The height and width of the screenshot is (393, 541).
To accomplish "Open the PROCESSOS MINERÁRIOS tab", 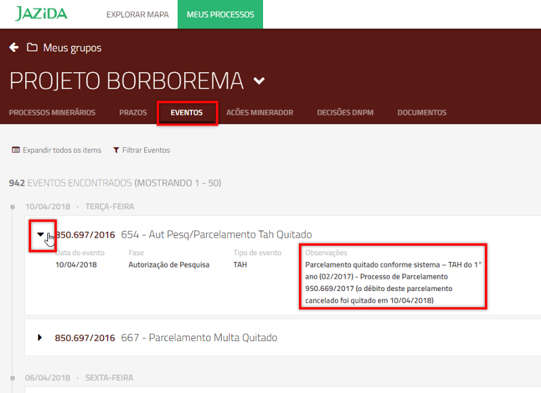I will pos(52,113).
